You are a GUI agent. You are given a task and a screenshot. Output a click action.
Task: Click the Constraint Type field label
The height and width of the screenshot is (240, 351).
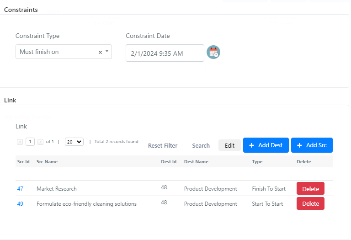click(37, 36)
